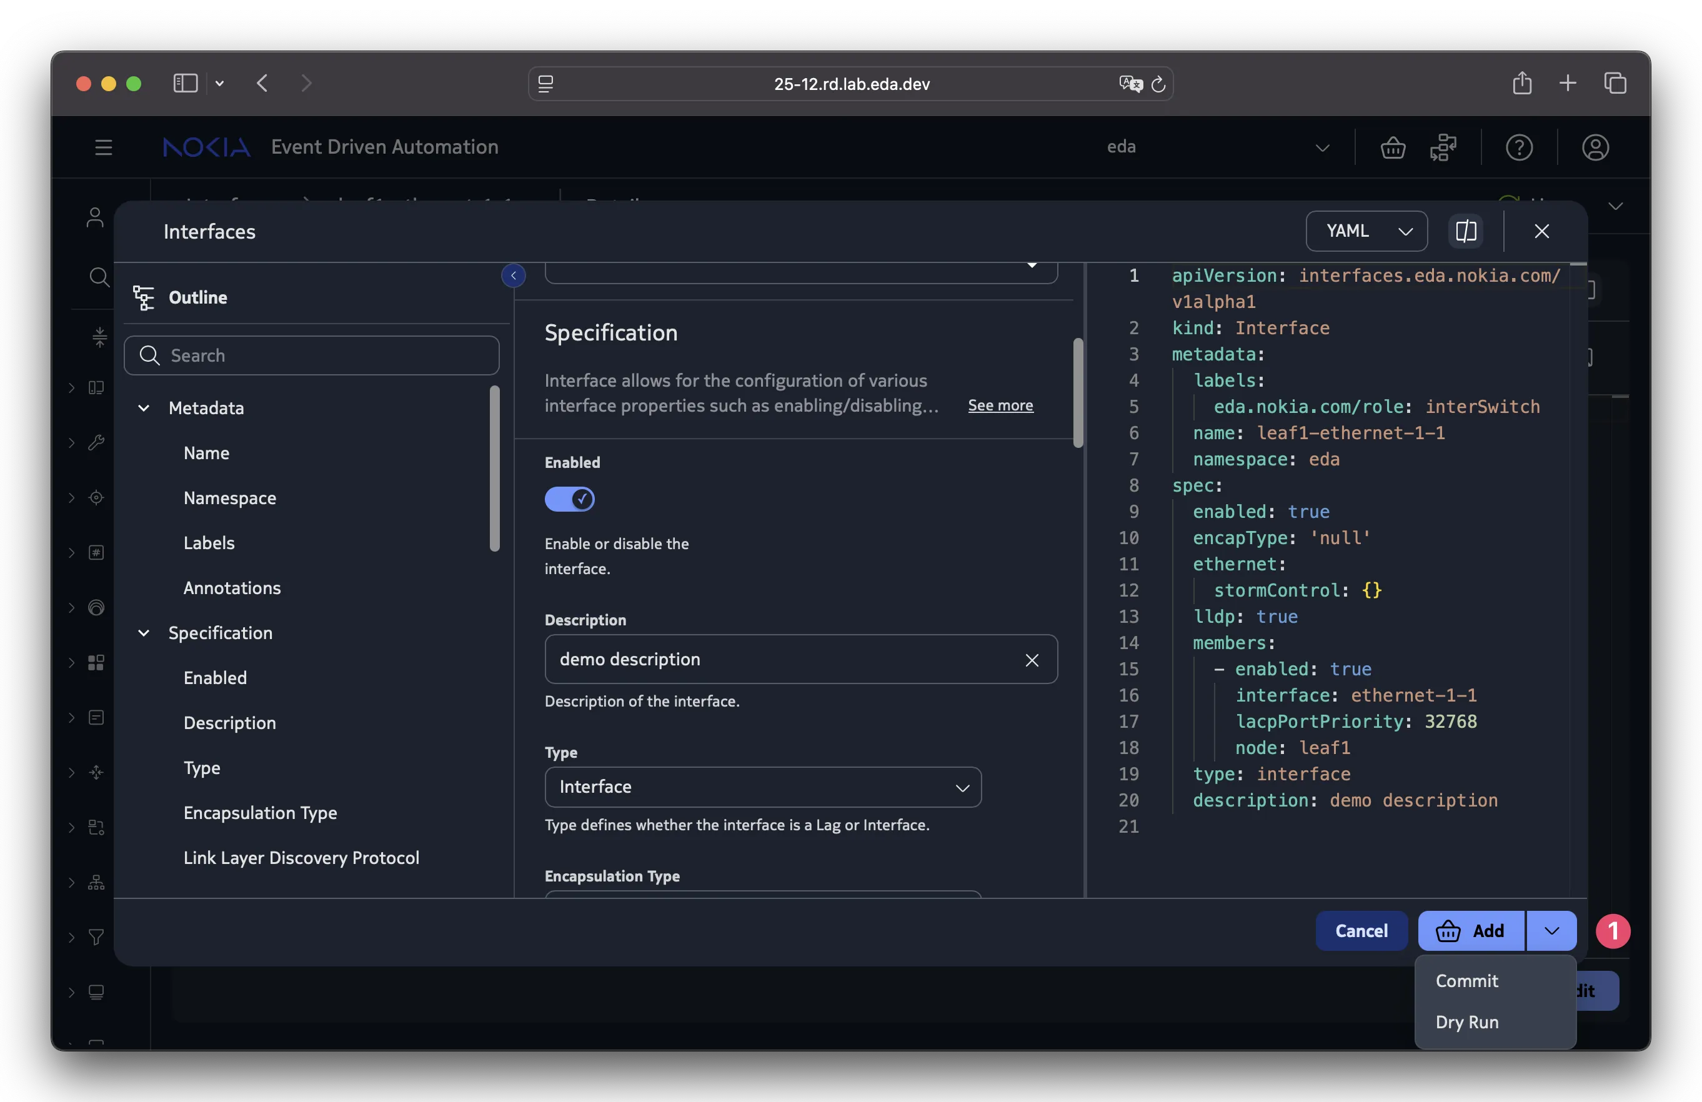
Task: Click the Cancel button
Action: 1361,930
